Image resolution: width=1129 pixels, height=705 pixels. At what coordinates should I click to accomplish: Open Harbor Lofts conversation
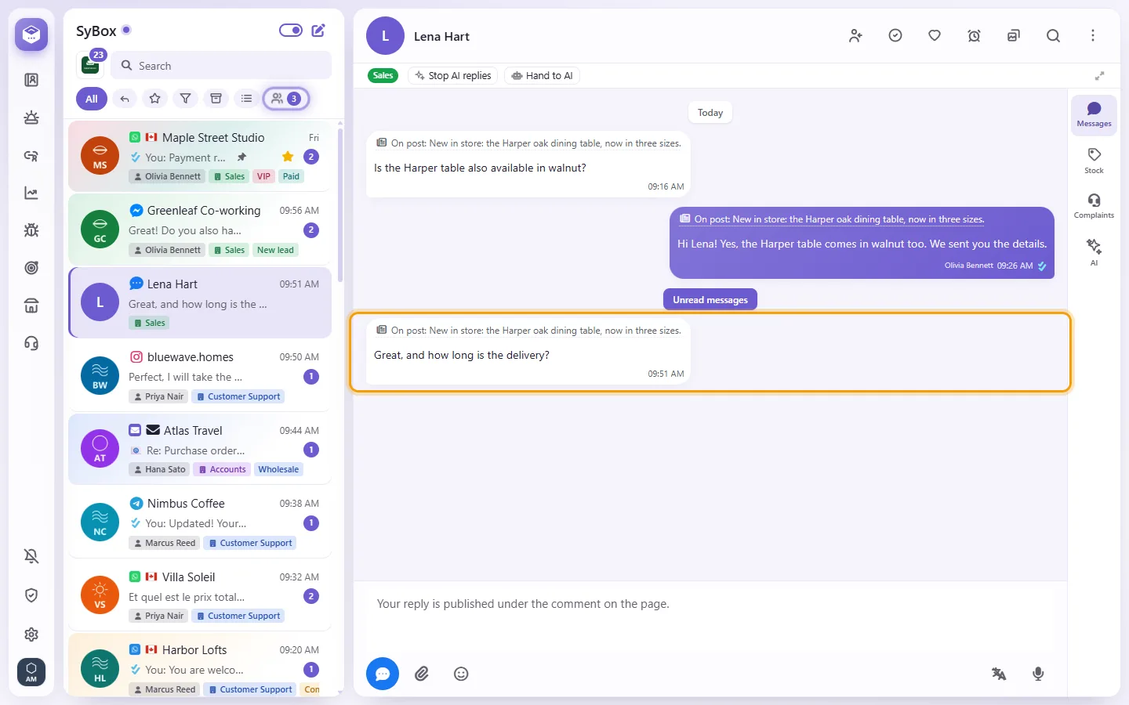[x=200, y=664]
